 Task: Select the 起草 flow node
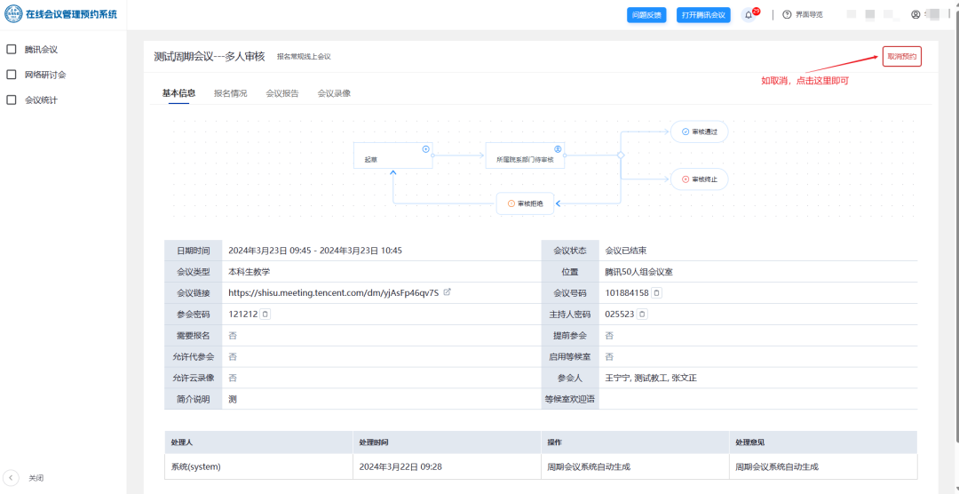point(392,155)
